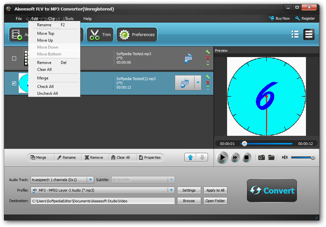The image size is (326, 227).
Task: Open the Audio Track dropdown
Action: point(90,180)
